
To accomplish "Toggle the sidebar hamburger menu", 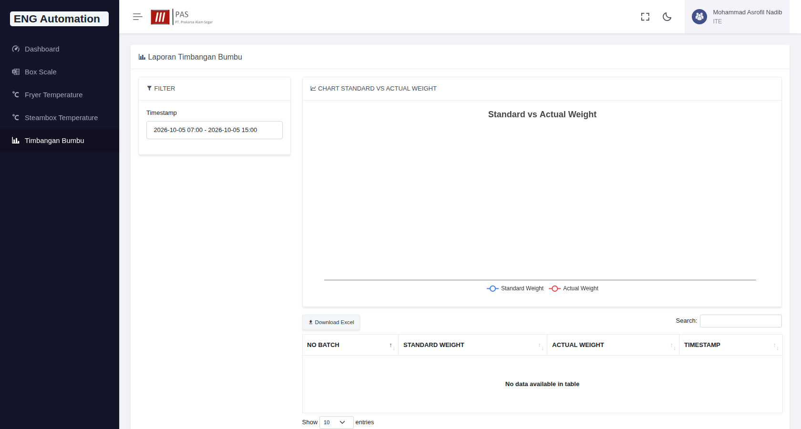I will 138,17.
